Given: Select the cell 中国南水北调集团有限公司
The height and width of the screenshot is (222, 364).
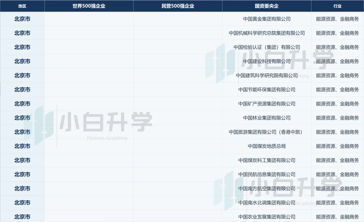Looking at the screenshot, I should (267, 203).
